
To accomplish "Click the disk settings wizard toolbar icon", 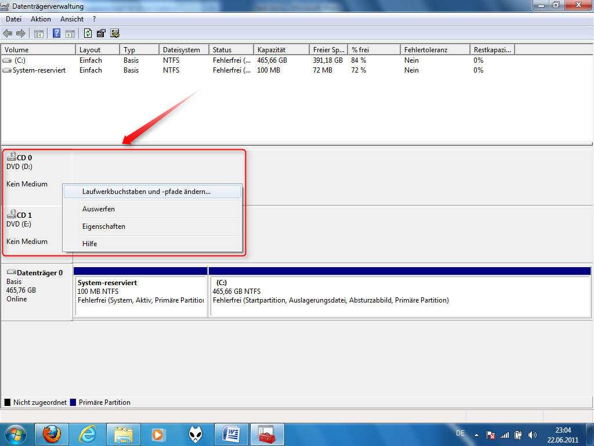I will coord(115,33).
